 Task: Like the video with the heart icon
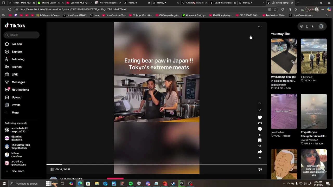click(260, 118)
